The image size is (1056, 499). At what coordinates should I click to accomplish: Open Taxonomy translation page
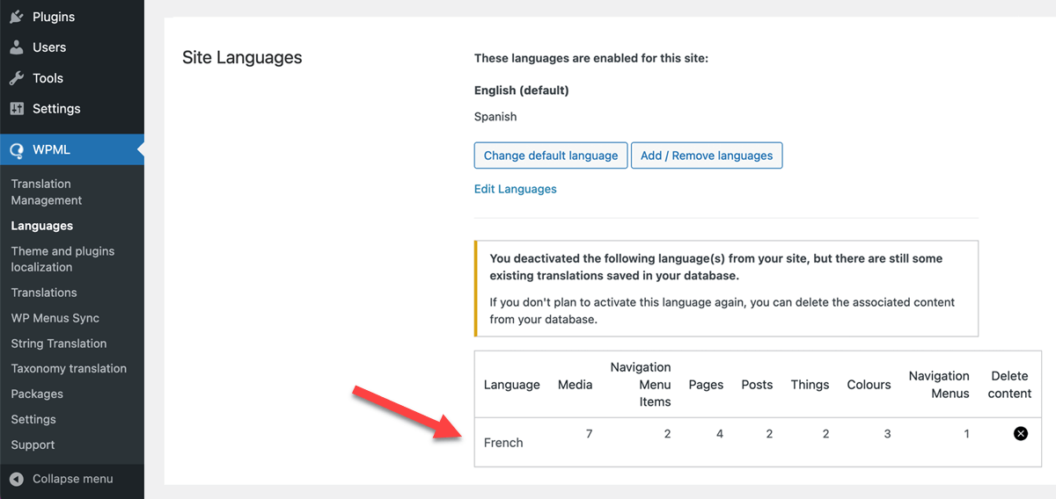(69, 368)
